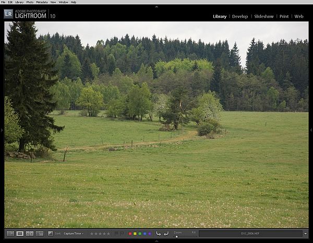
Task: Apply the red color label
Action: 130,234
